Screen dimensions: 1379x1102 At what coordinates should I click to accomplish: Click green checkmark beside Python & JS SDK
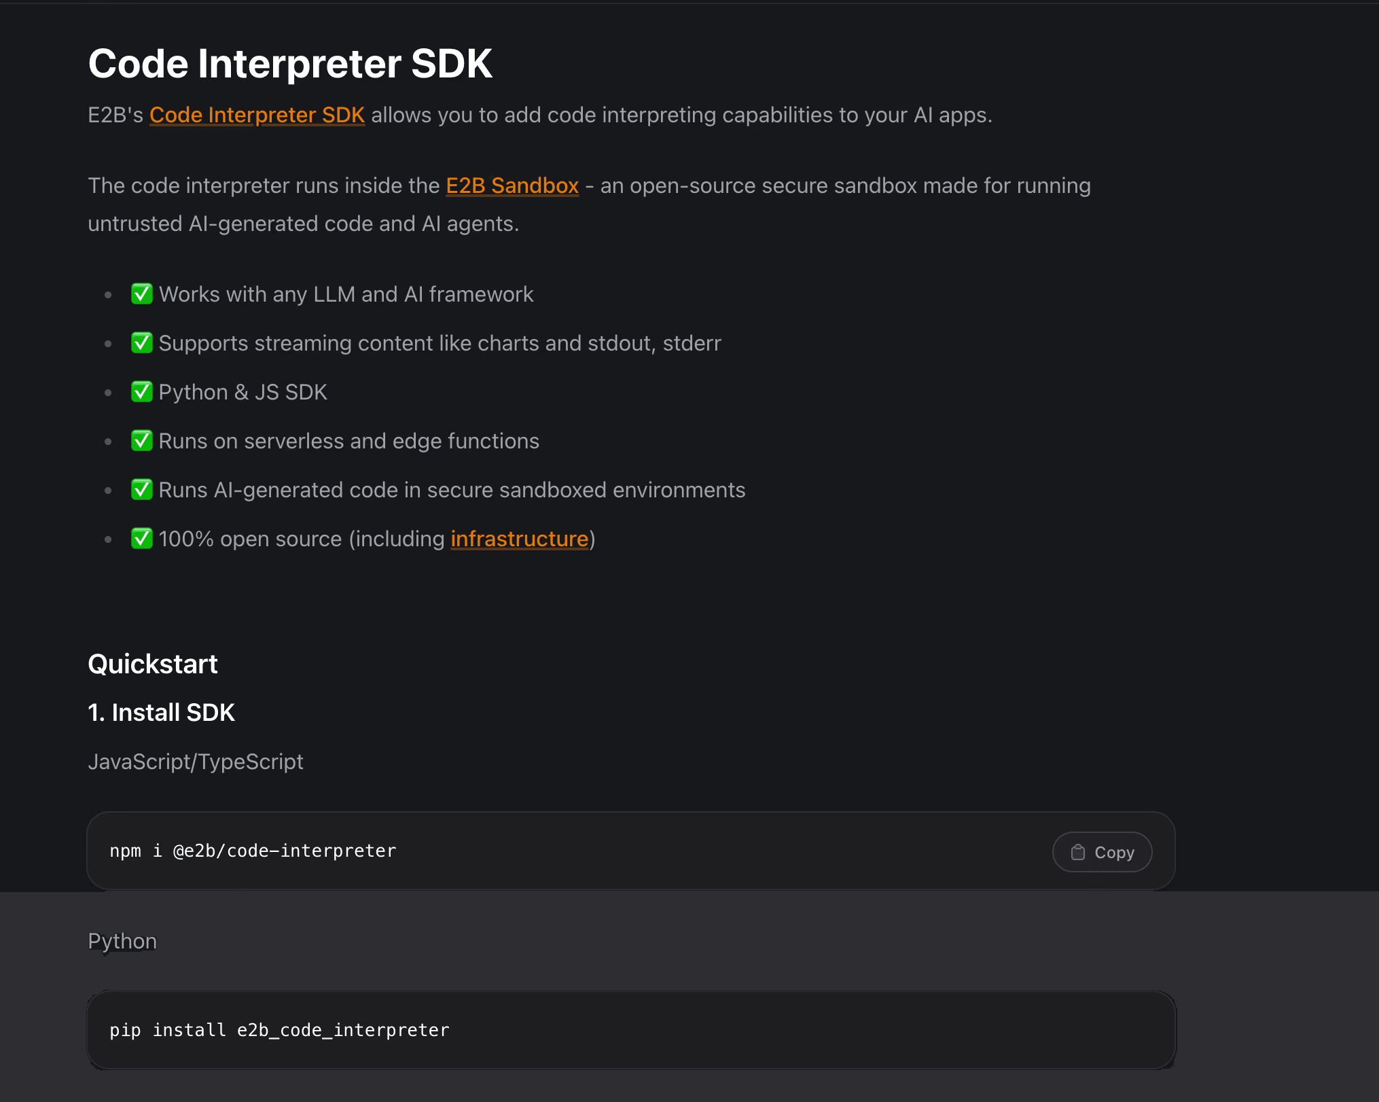pos(142,392)
